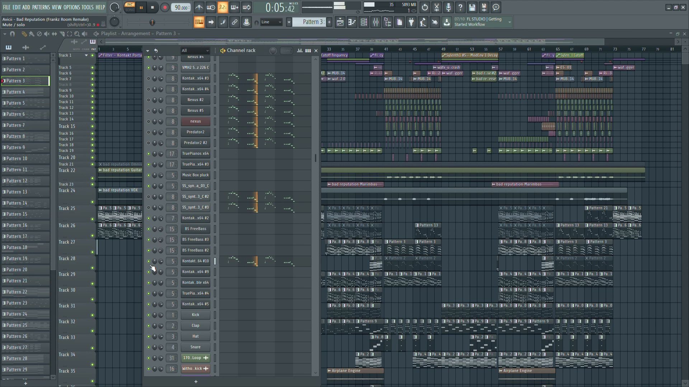Toggle mute LED for Track 15
The image size is (689, 387).
(x=92, y=126)
